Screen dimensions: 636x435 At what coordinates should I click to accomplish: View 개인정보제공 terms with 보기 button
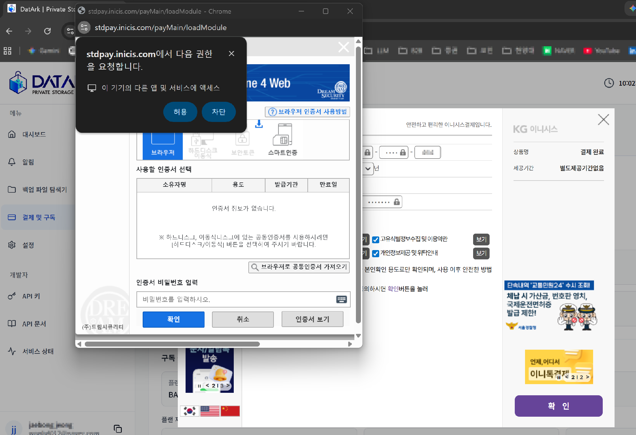click(x=481, y=253)
